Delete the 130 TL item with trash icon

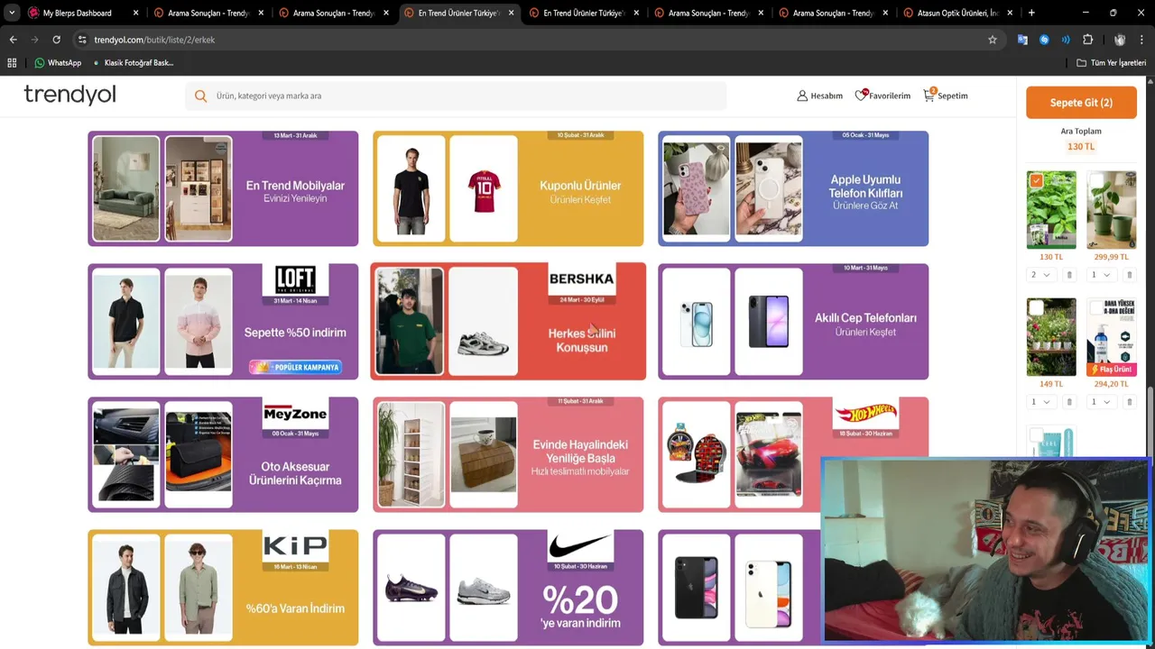tap(1069, 275)
